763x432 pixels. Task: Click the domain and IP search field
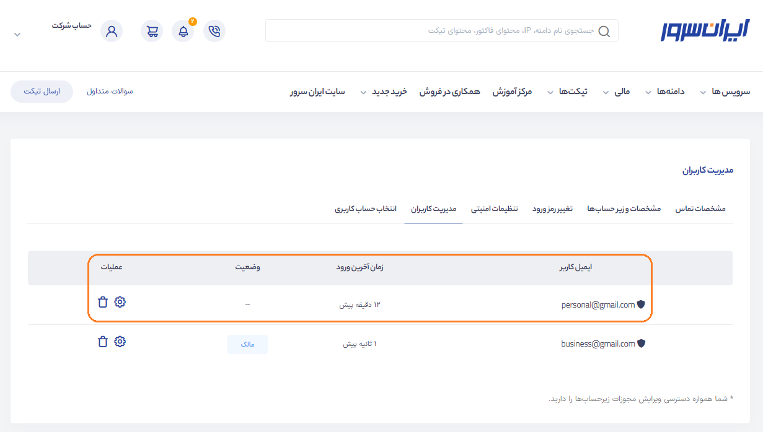434,31
